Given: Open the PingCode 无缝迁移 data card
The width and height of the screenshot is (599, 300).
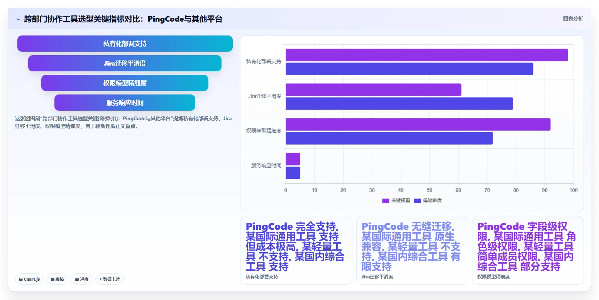Looking at the screenshot, I should [x=412, y=250].
